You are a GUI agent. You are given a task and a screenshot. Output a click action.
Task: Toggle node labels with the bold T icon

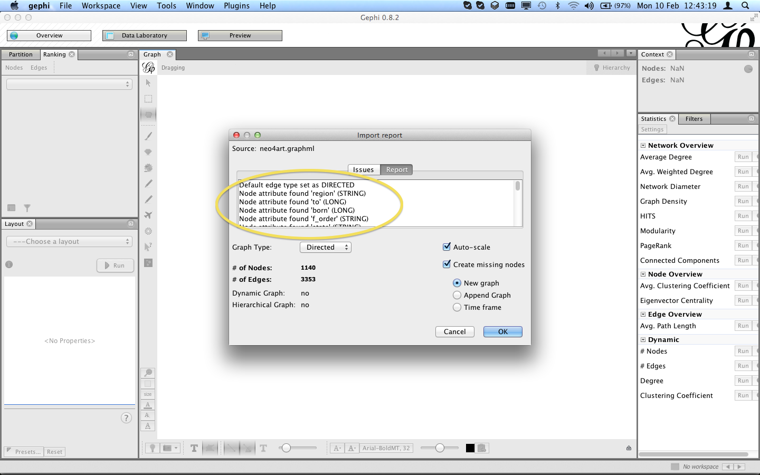[194, 448]
